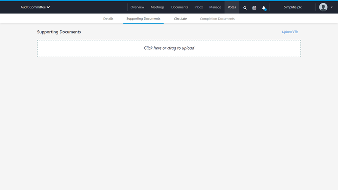Open the Inbox menu item
The image size is (338, 190).
[x=199, y=7]
